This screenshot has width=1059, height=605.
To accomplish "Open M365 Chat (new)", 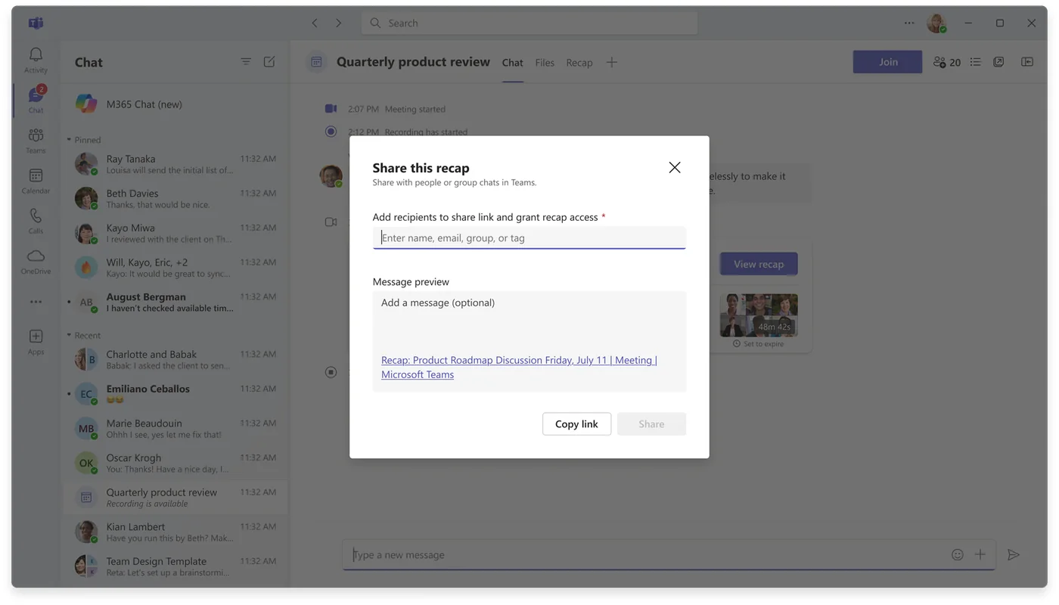I will point(175,104).
